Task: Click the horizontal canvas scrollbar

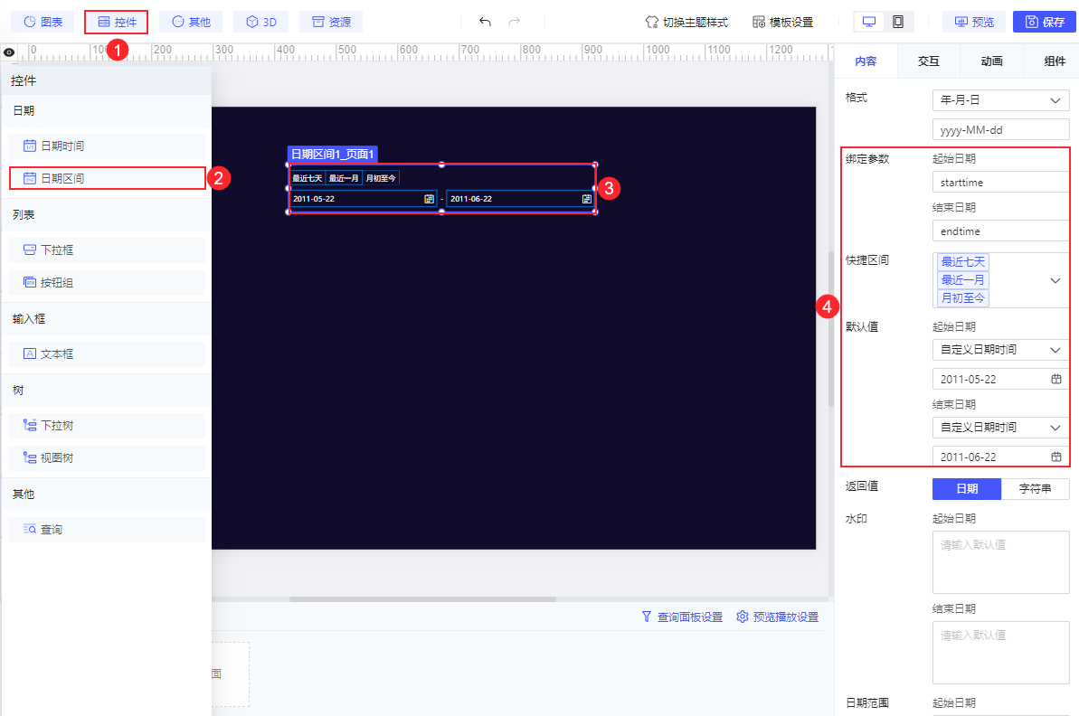Action: click(x=421, y=599)
